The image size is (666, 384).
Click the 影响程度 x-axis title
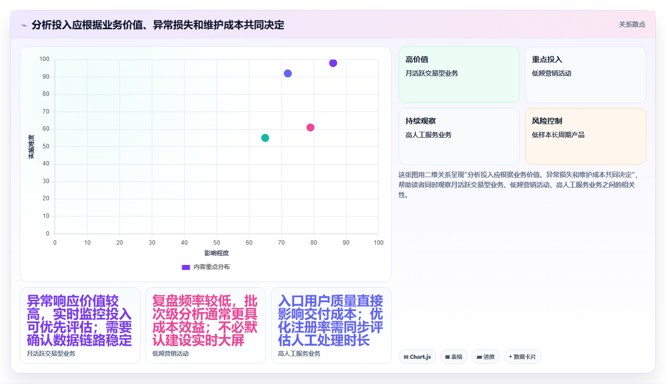click(216, 253)
